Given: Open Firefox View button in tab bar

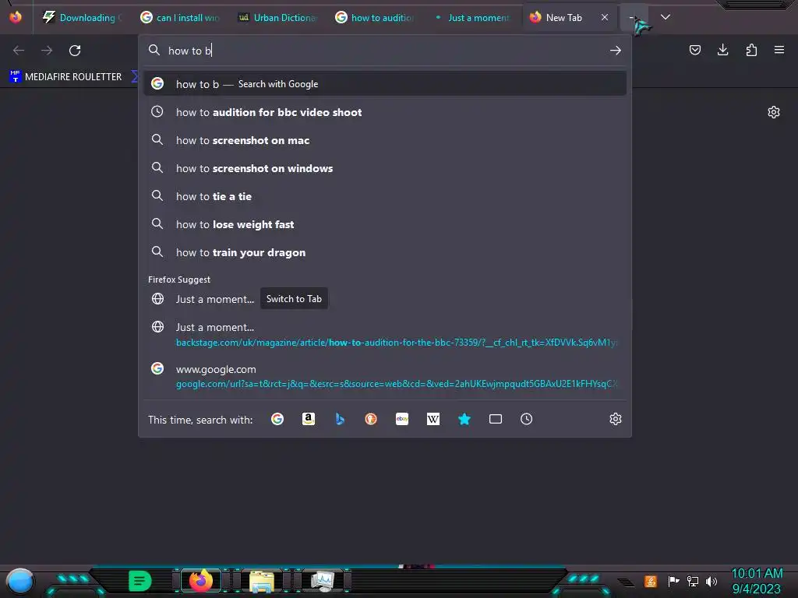Looking at the screenshot, I should pos(16,17).
